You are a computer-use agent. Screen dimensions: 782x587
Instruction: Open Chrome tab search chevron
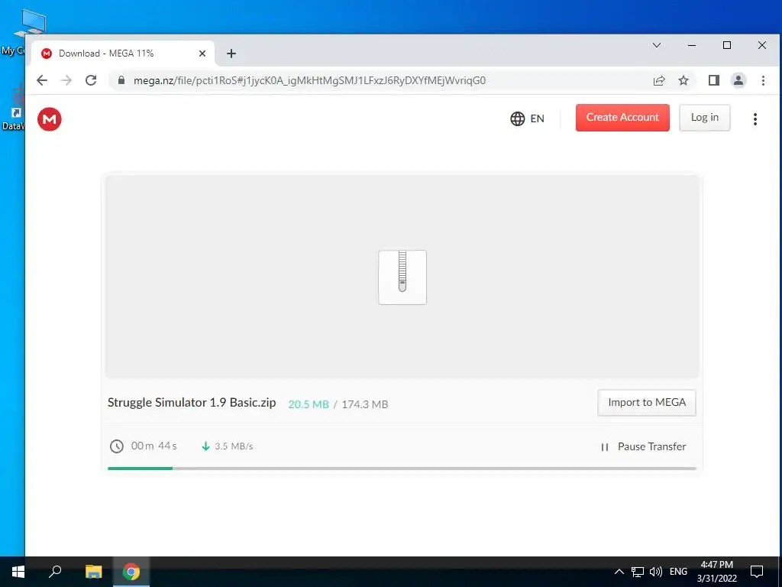657,45
